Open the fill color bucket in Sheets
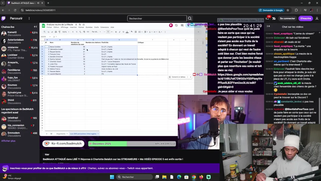The height and width of the screenshot is (181, 321). tap(132, 32)
